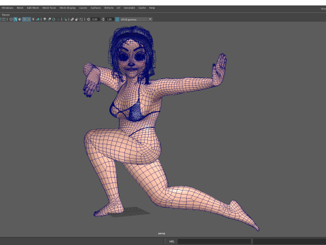326x245 pixels.
Task: Open the Curves menu
Action: coord(83,8)
